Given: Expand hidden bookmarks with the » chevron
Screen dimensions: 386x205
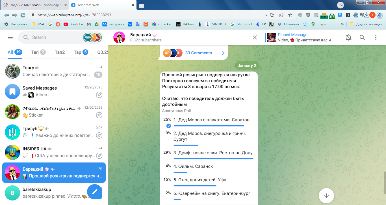Looking at the screenshot, I should pyautogui.click(x=343, y=24).
